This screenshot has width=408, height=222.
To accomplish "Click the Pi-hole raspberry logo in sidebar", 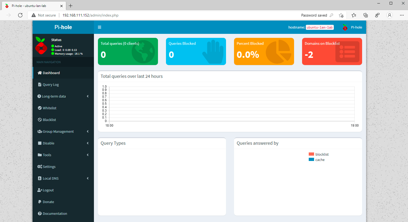I will pos(41,46).
